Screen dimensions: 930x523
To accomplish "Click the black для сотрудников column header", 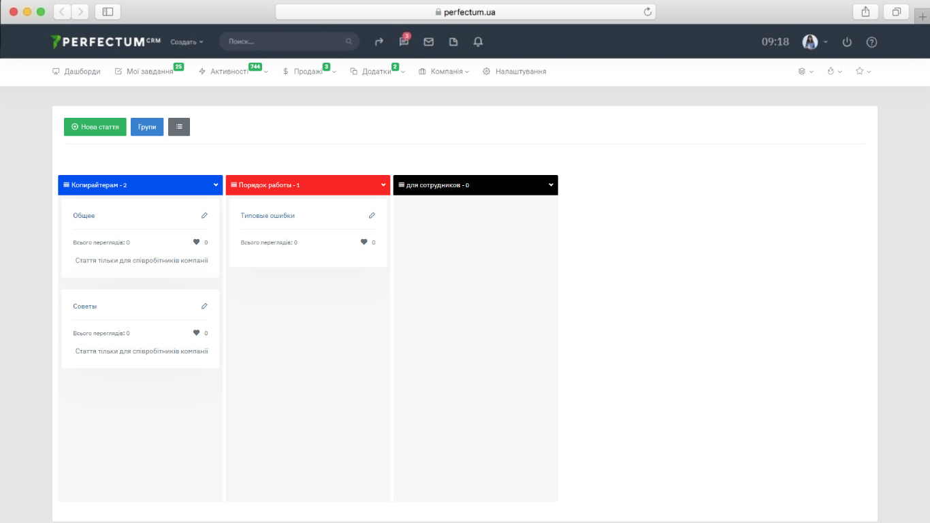I will (x=470, y=185).
